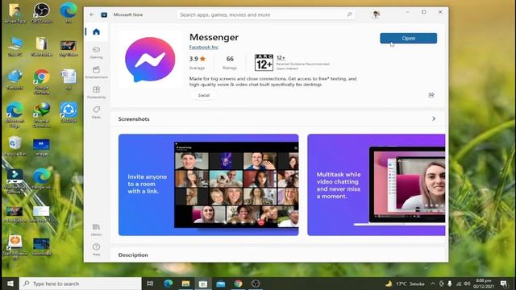The width and height of the screenshot is (516, 290).
Task: Open the Mail app from the taskbar
Action: [220, 284]
